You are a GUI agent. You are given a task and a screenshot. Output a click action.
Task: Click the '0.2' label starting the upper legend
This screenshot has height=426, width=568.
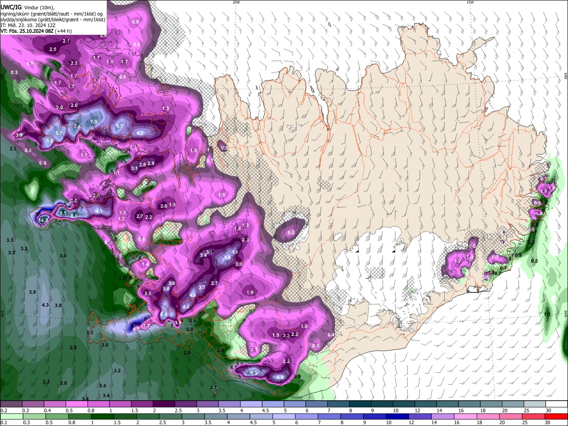pyautogui.click(x=4, y=410)
